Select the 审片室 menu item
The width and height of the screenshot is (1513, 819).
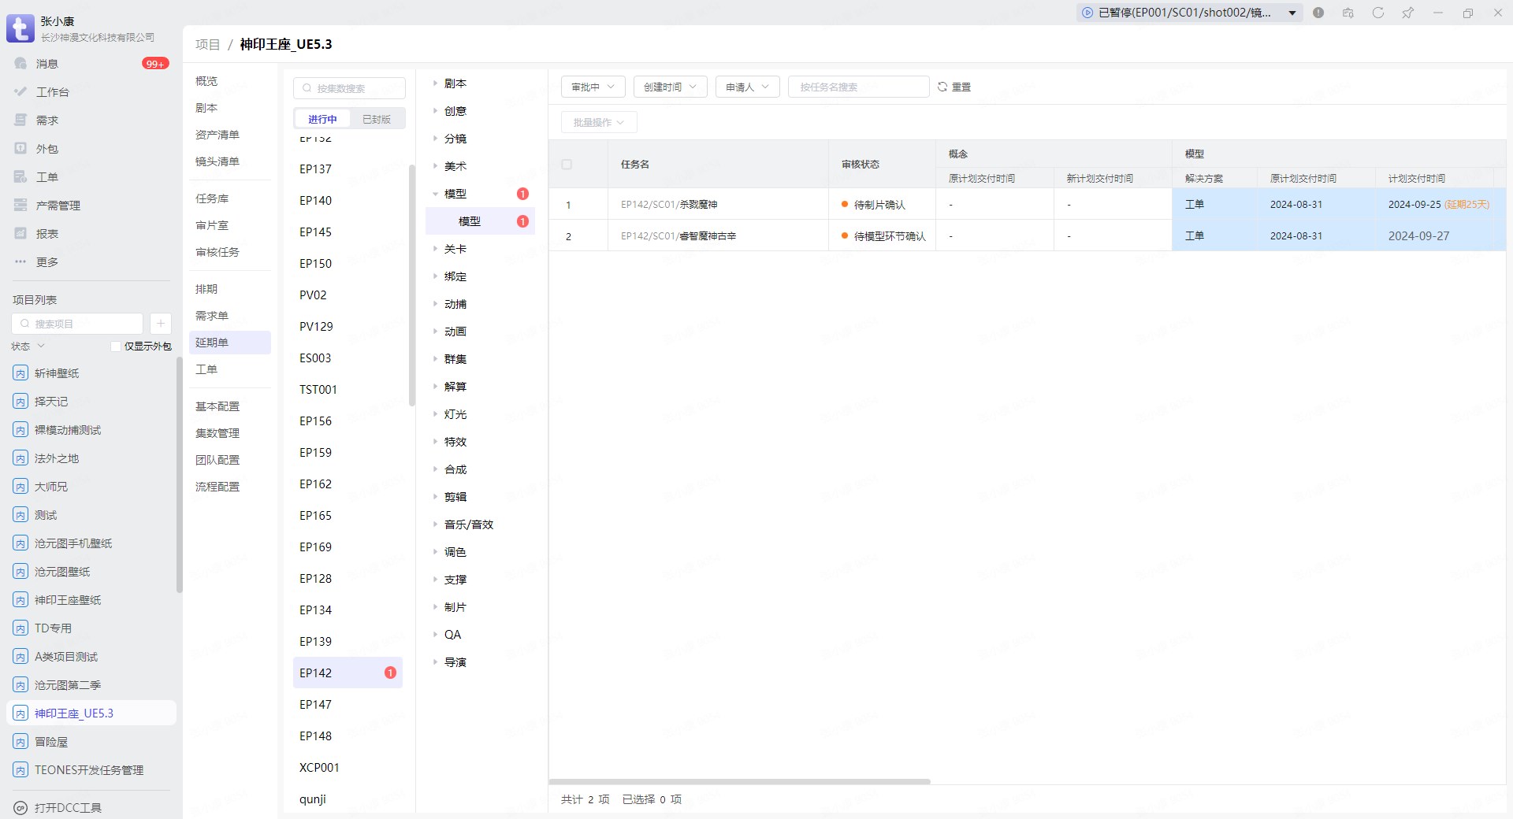[x=212, y=225]
